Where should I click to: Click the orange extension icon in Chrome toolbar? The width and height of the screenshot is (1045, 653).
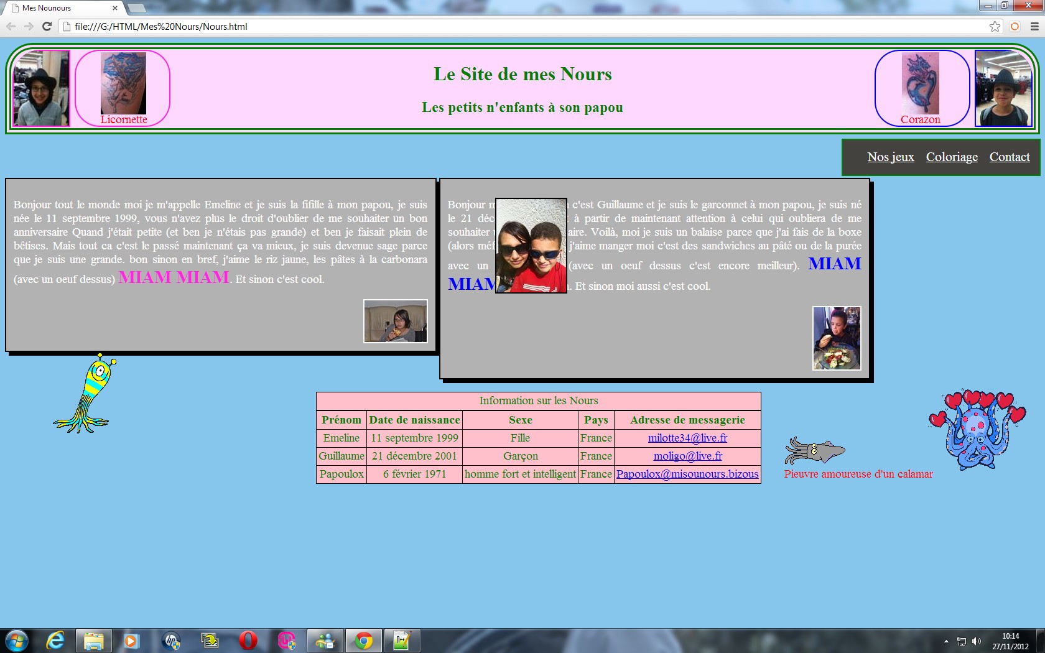tap(1015, 26)
